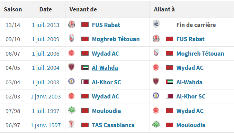
Task: Click the Al-Khor SC crest in 03/04 row
Action: point(72,81)
